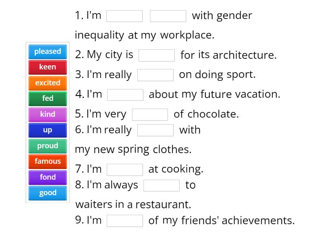Click the "proud" word tile
Screen dimensions: 326x245
(47, 146)
